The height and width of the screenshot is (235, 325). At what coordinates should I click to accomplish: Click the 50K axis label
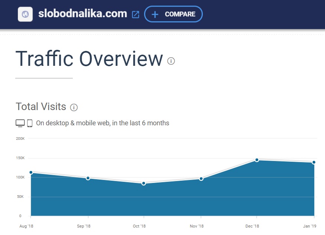tap(20, 197)
